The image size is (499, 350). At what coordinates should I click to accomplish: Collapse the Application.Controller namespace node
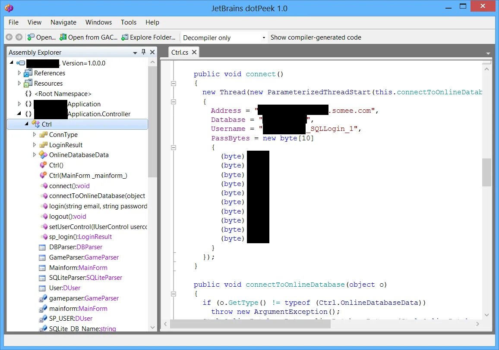point(19,113)
